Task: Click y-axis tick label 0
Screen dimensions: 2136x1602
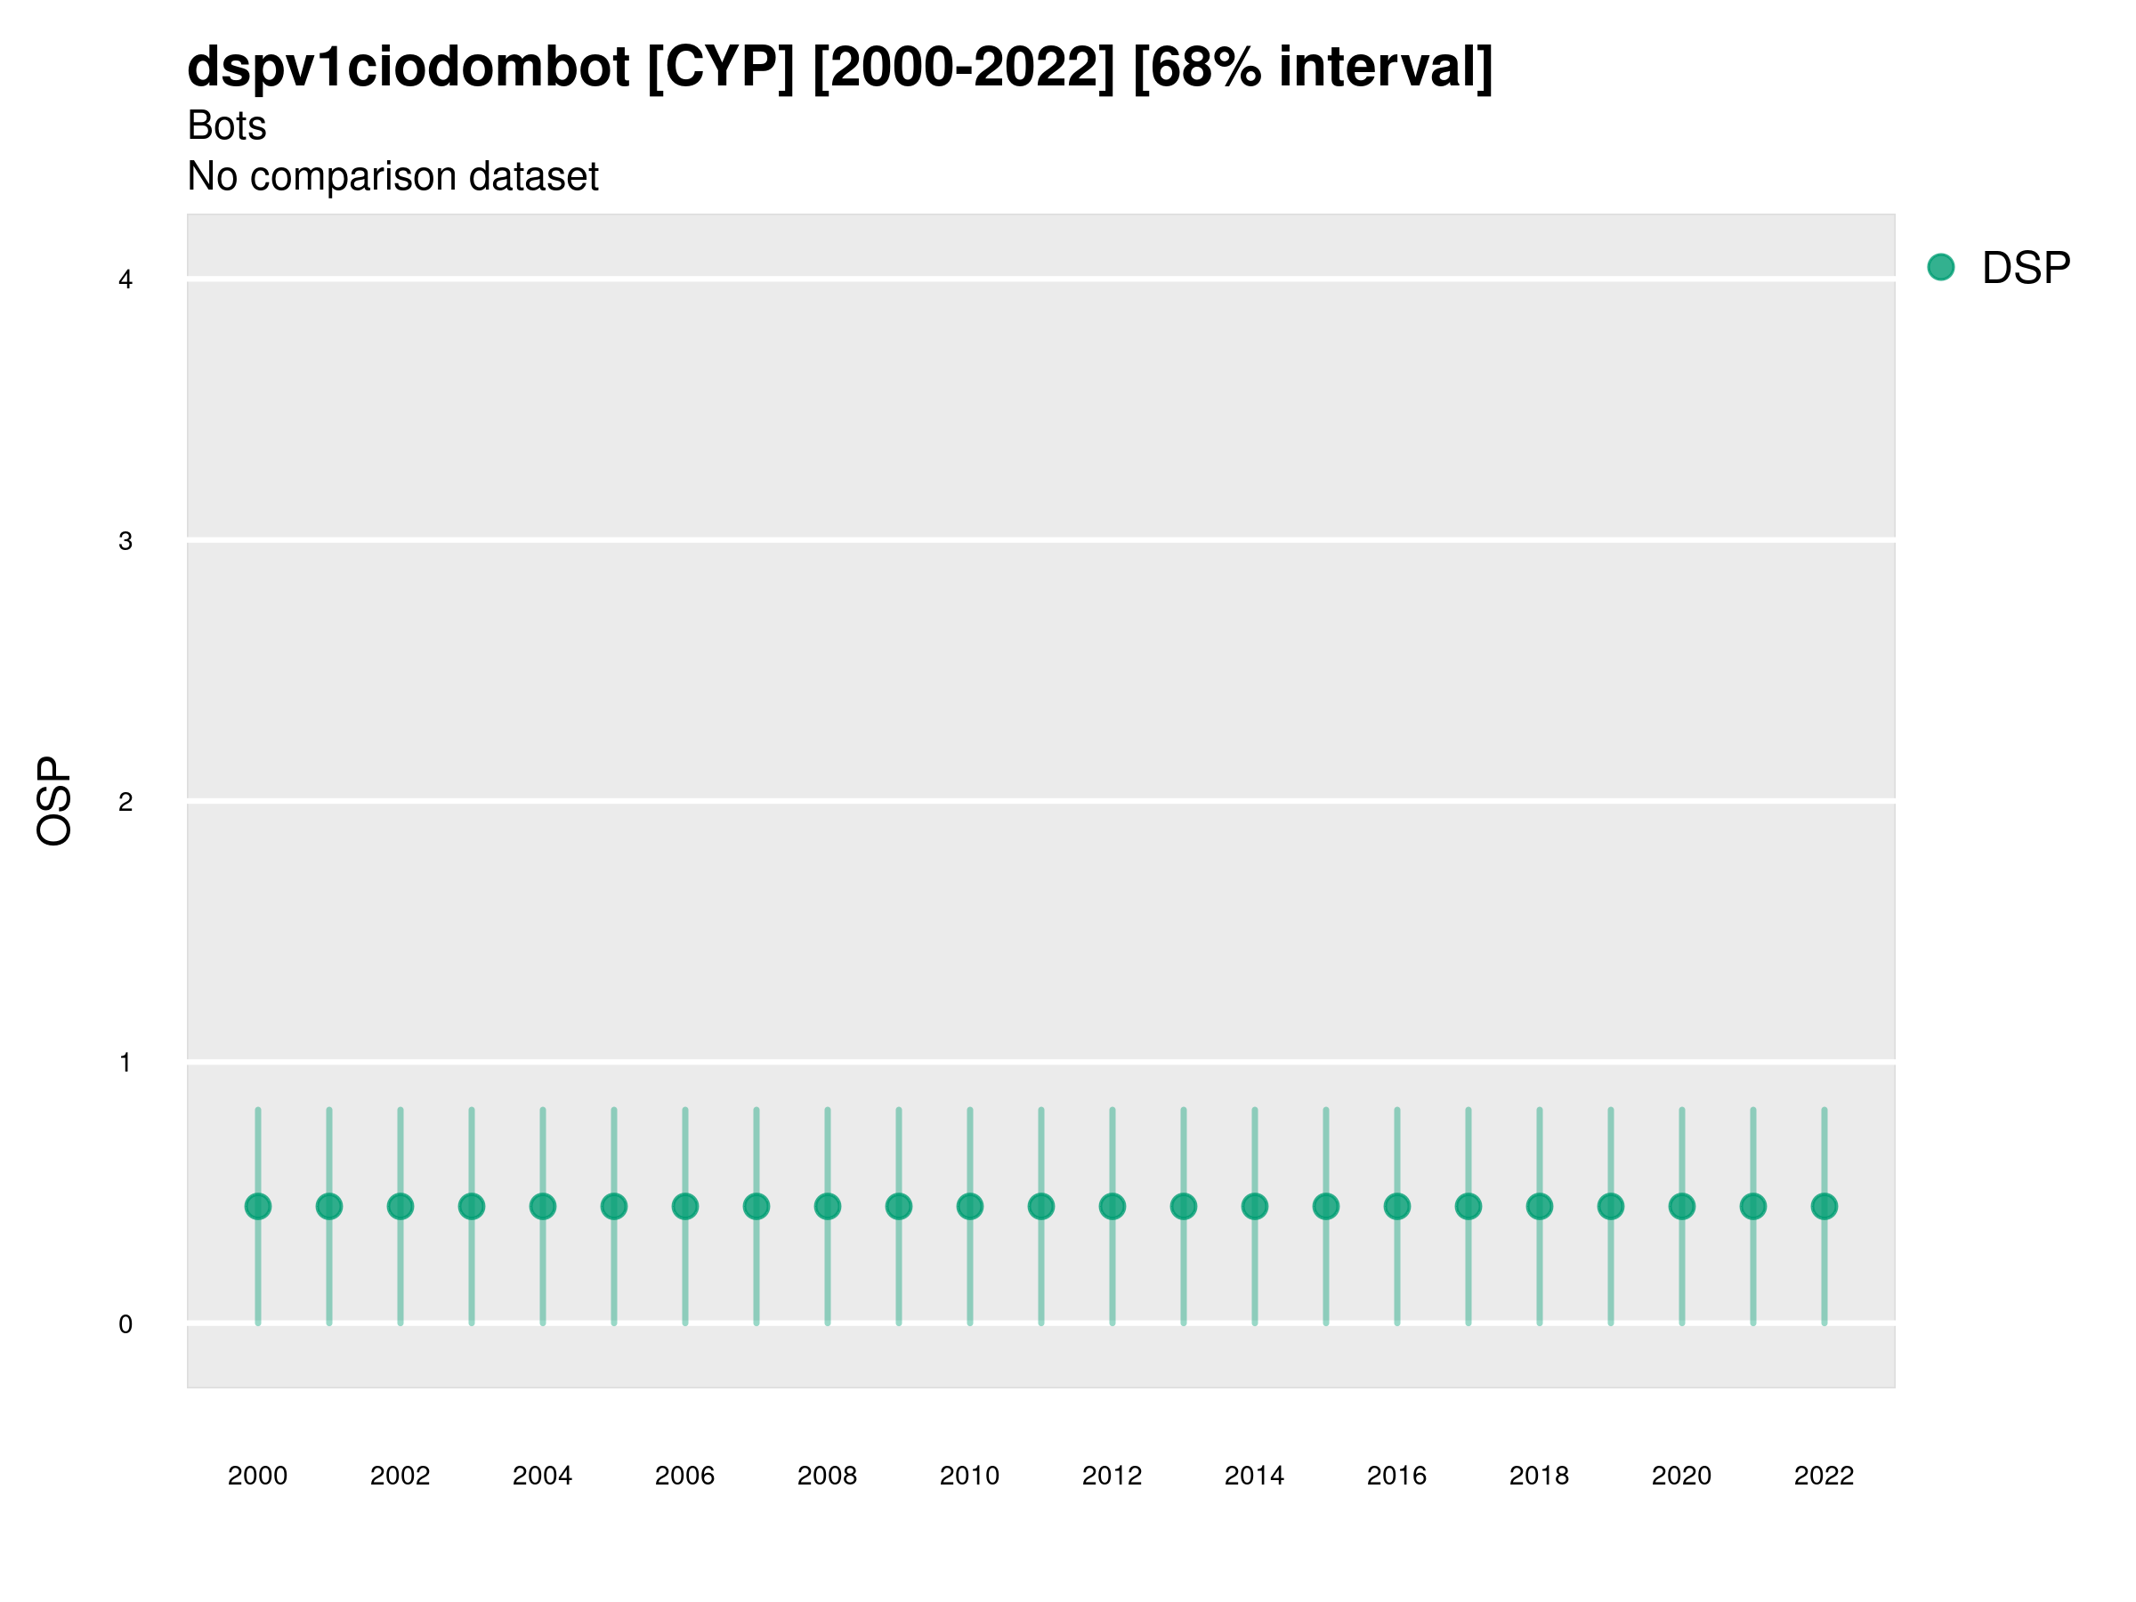Action: [x=125, y=1324]
